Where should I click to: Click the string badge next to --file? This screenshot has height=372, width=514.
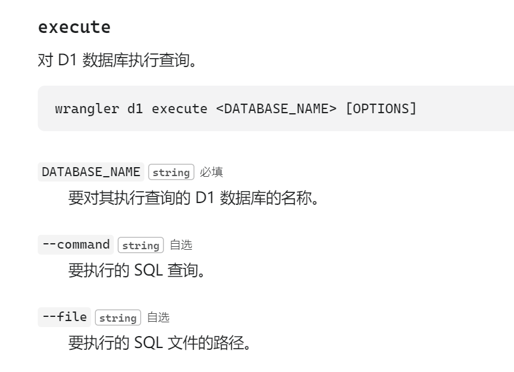coord(118,317)
